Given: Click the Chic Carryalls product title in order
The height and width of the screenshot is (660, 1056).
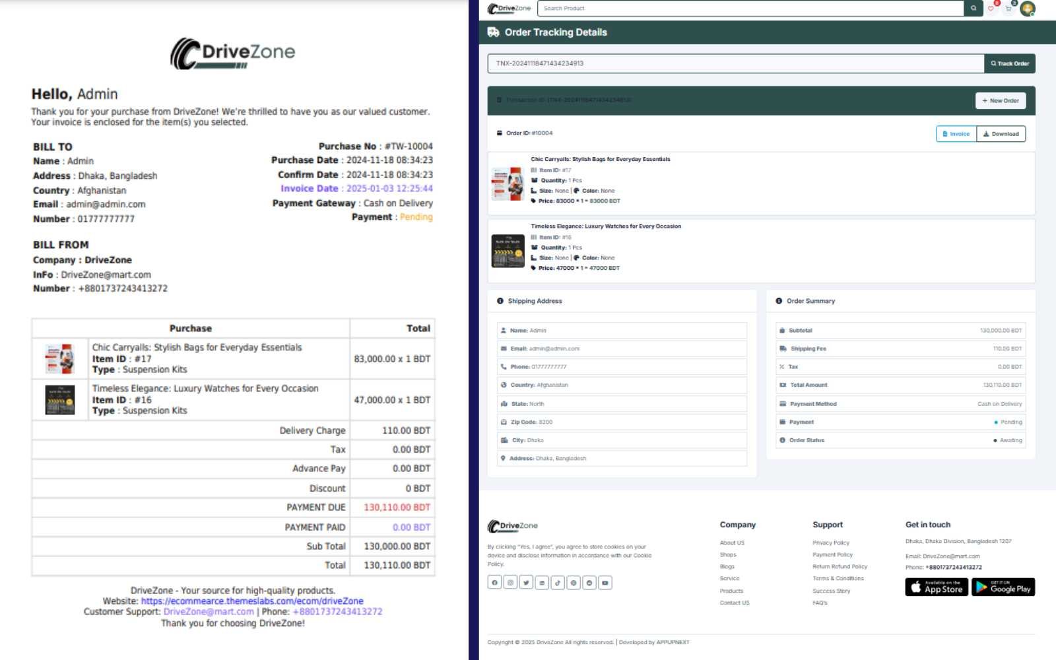Looking at the screenshot, I should (x=601, y=159).
